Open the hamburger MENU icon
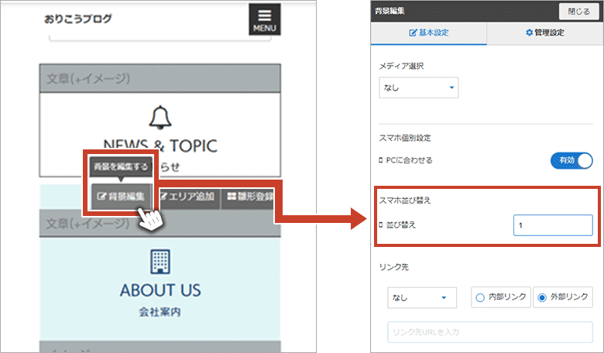This screenshot has width=604, height=353. click(x=265, y=20)
